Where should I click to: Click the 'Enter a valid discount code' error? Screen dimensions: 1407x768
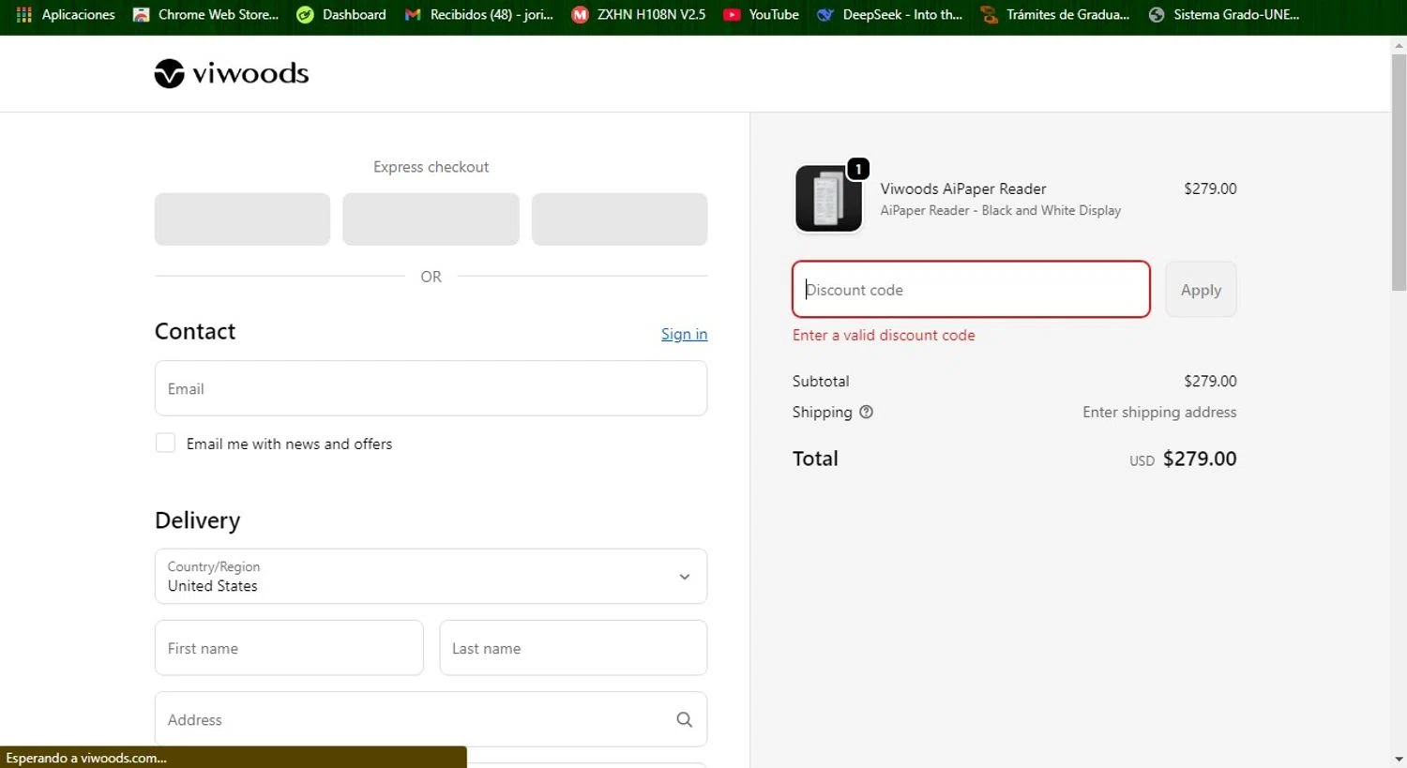[884, 335]
